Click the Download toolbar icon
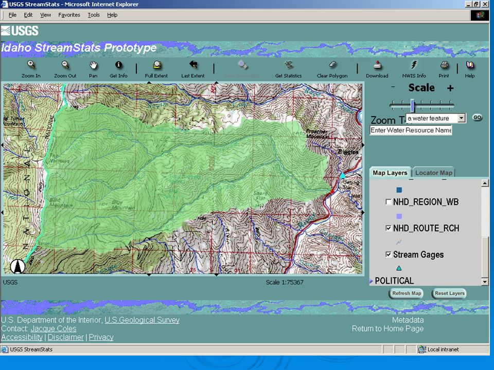This screenshot has width=494, height=370. pyautogui.click(x=377, y=65)
